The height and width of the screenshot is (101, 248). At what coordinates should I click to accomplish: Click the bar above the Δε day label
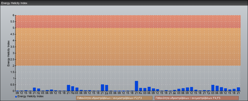(174, 90)
